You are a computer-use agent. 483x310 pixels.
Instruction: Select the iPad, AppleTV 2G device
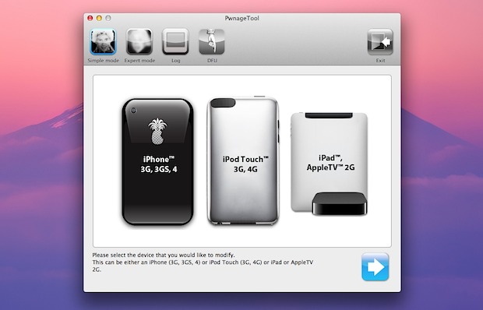[330, 164]
